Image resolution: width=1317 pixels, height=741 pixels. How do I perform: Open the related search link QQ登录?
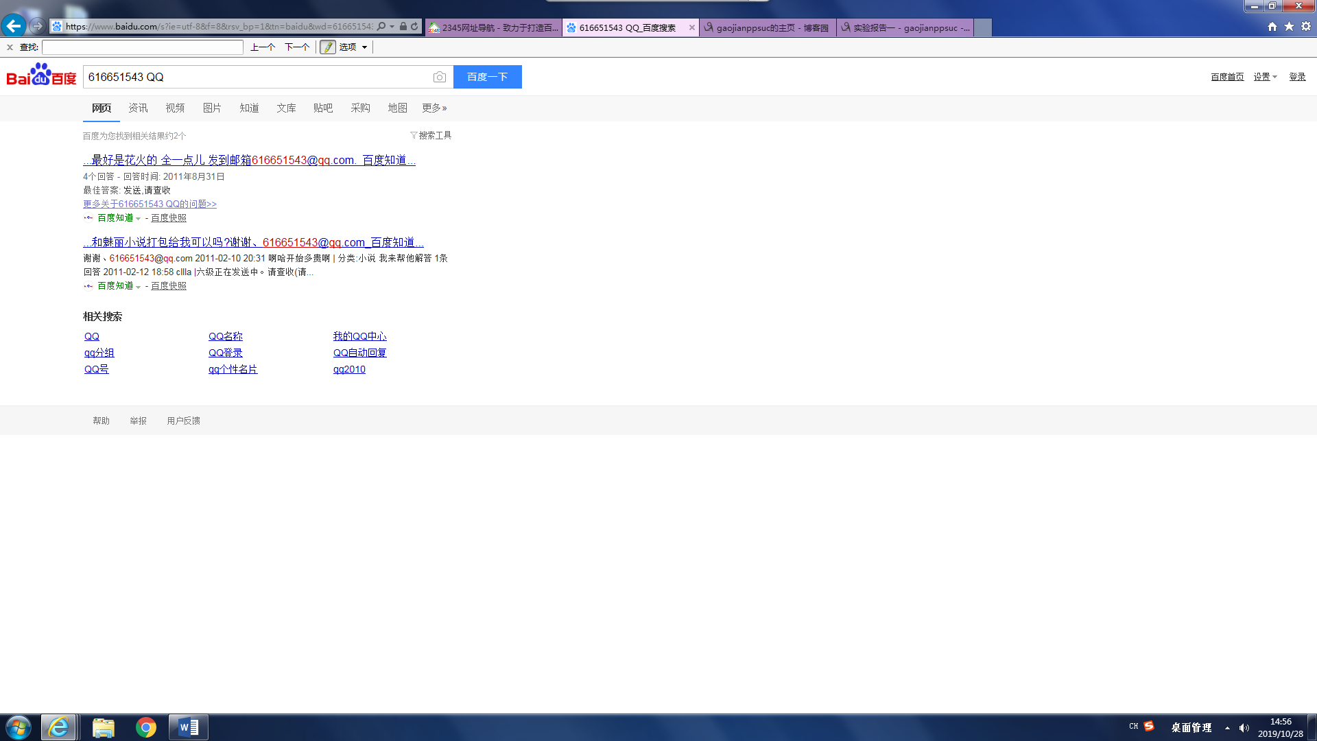[x=225, y=353]
